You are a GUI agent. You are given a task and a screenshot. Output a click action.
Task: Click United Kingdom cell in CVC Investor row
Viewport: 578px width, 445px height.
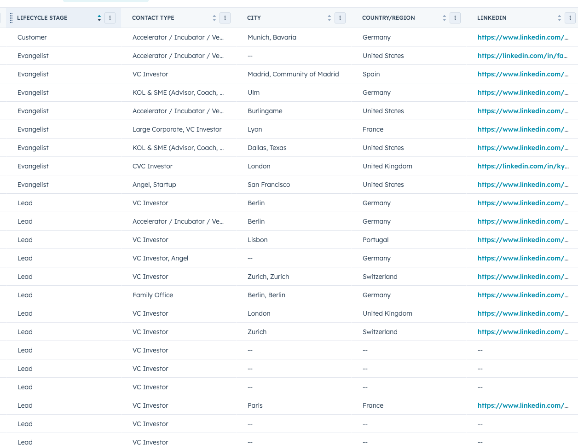pos(387,166)
